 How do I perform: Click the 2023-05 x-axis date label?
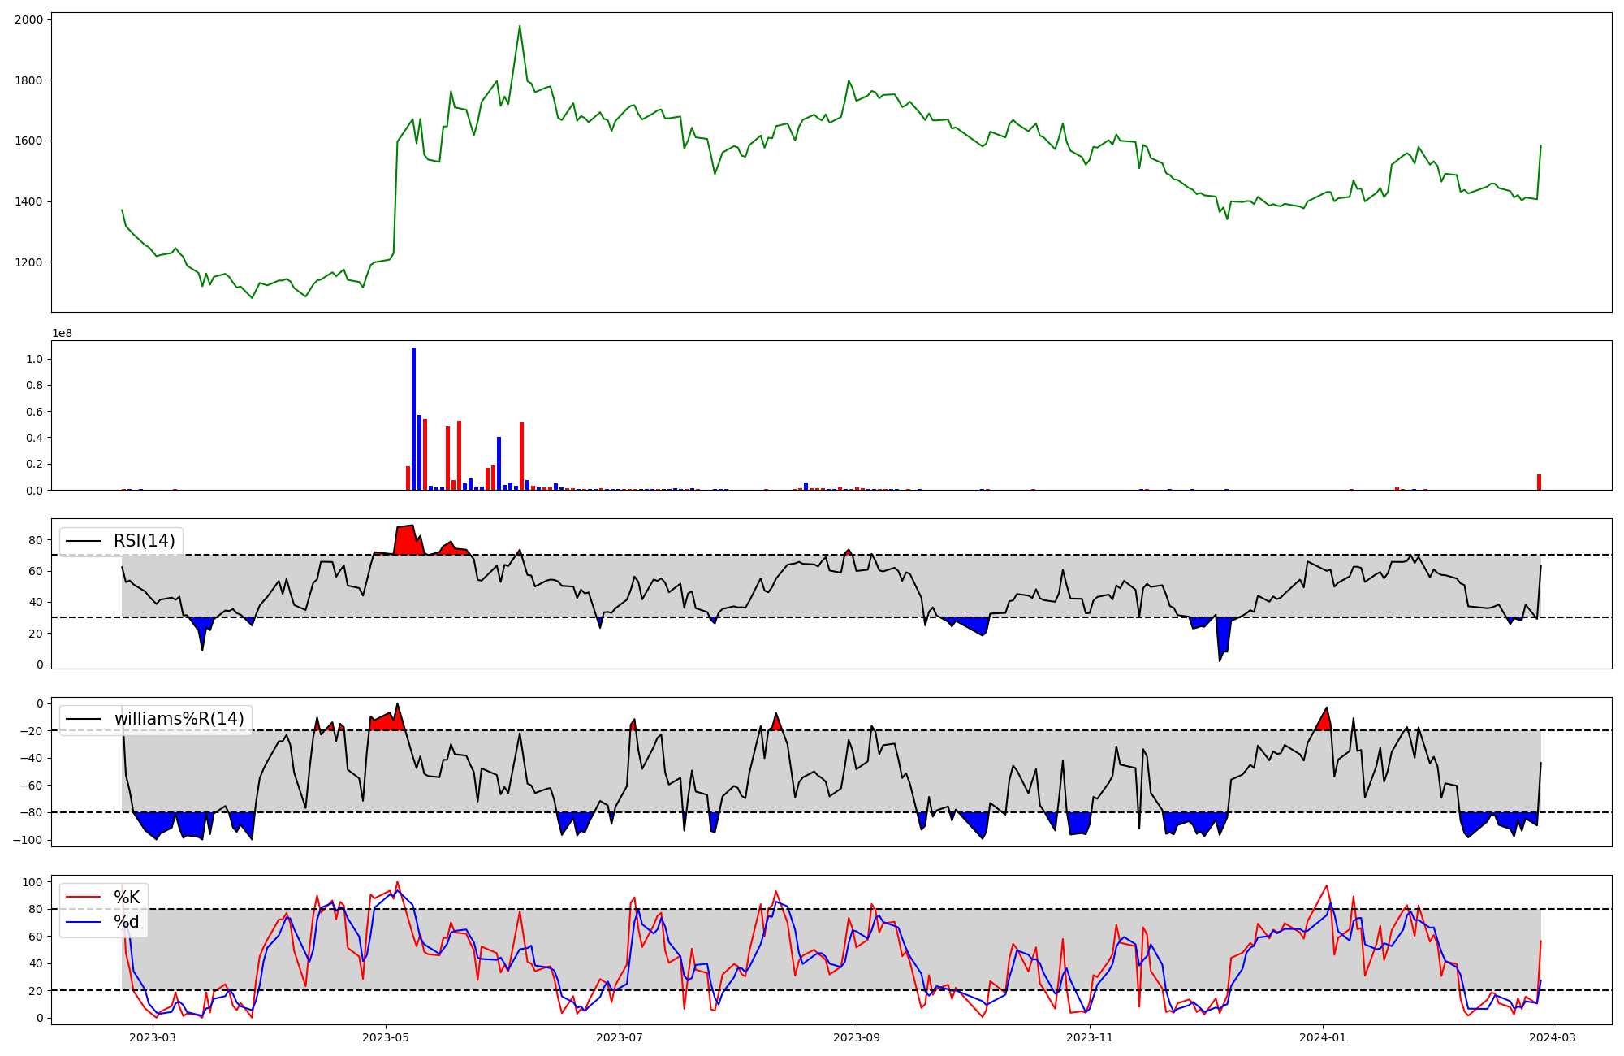point(386,1037)
